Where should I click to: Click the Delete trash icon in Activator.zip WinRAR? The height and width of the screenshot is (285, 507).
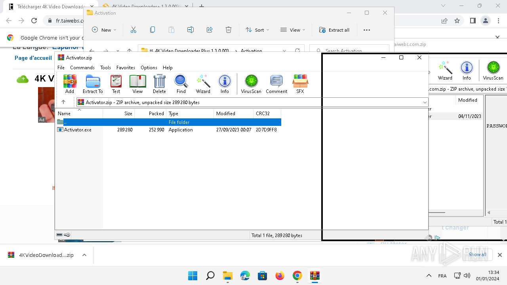click(159, 84)
